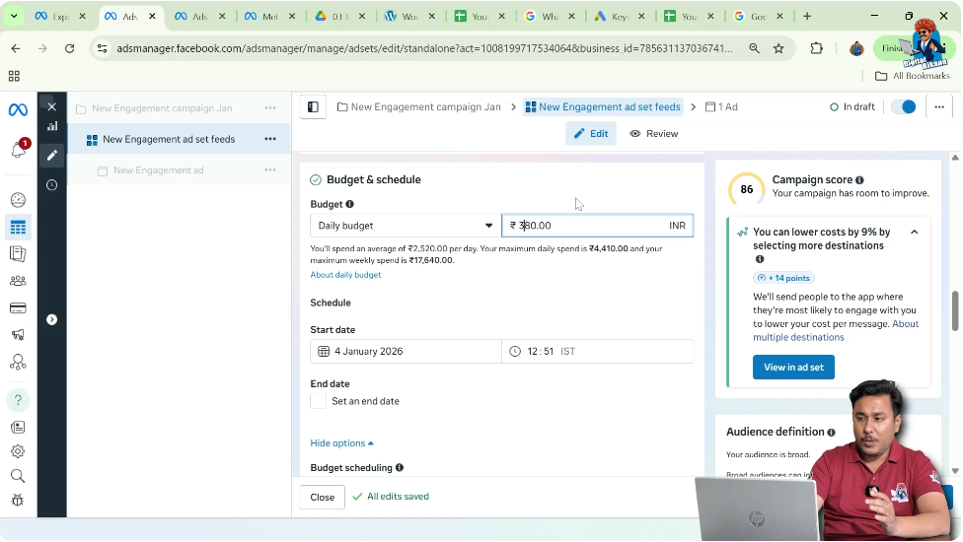This screenshot has height=542, width=963.
Task: Open settings gear icon in sidebar
Action: tap(18, 451)
